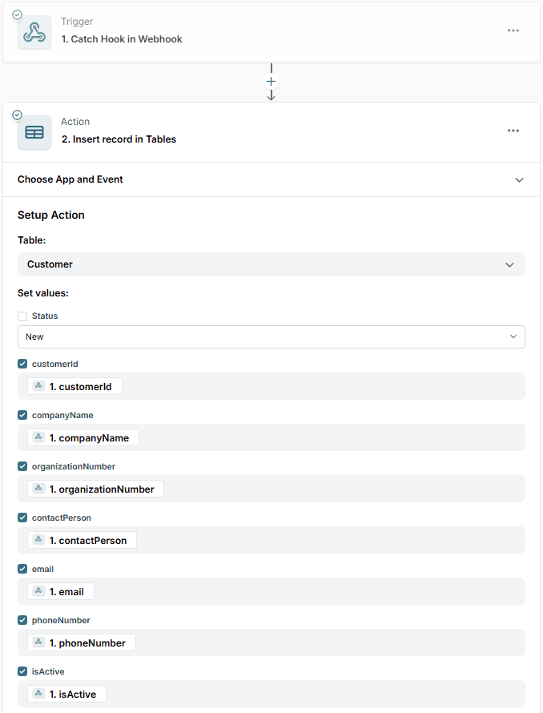The width and height of the screenshot is (543, 713).
Task: Uncheck the contactPerson checkbox
Action: [22, 518]
